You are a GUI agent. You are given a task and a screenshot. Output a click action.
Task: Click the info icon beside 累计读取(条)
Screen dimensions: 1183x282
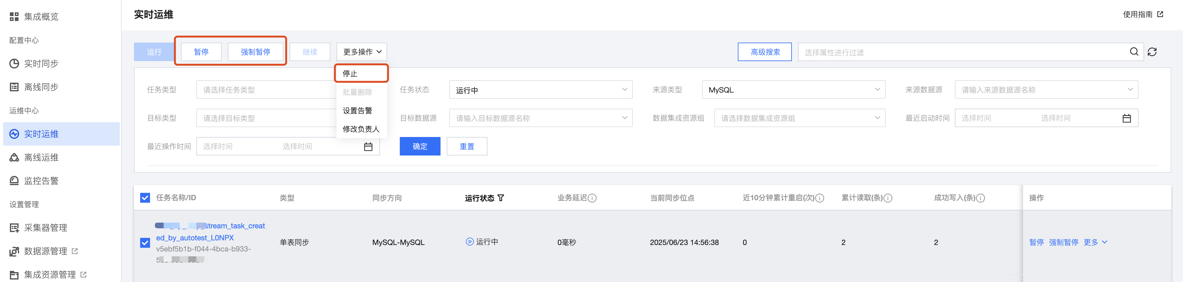click(x=888, y=198)
